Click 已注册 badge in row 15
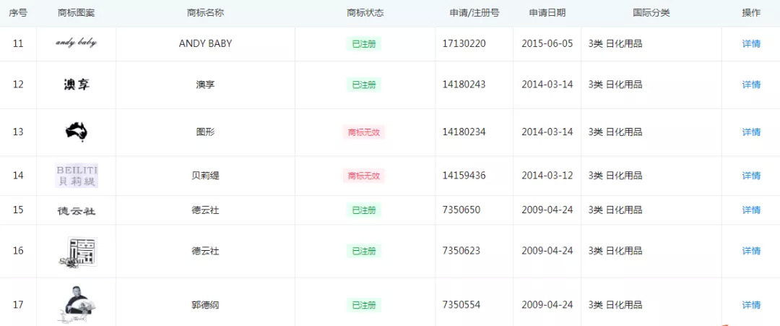The height and width of the screenshot is (326, 780). [x=363, y=210]
